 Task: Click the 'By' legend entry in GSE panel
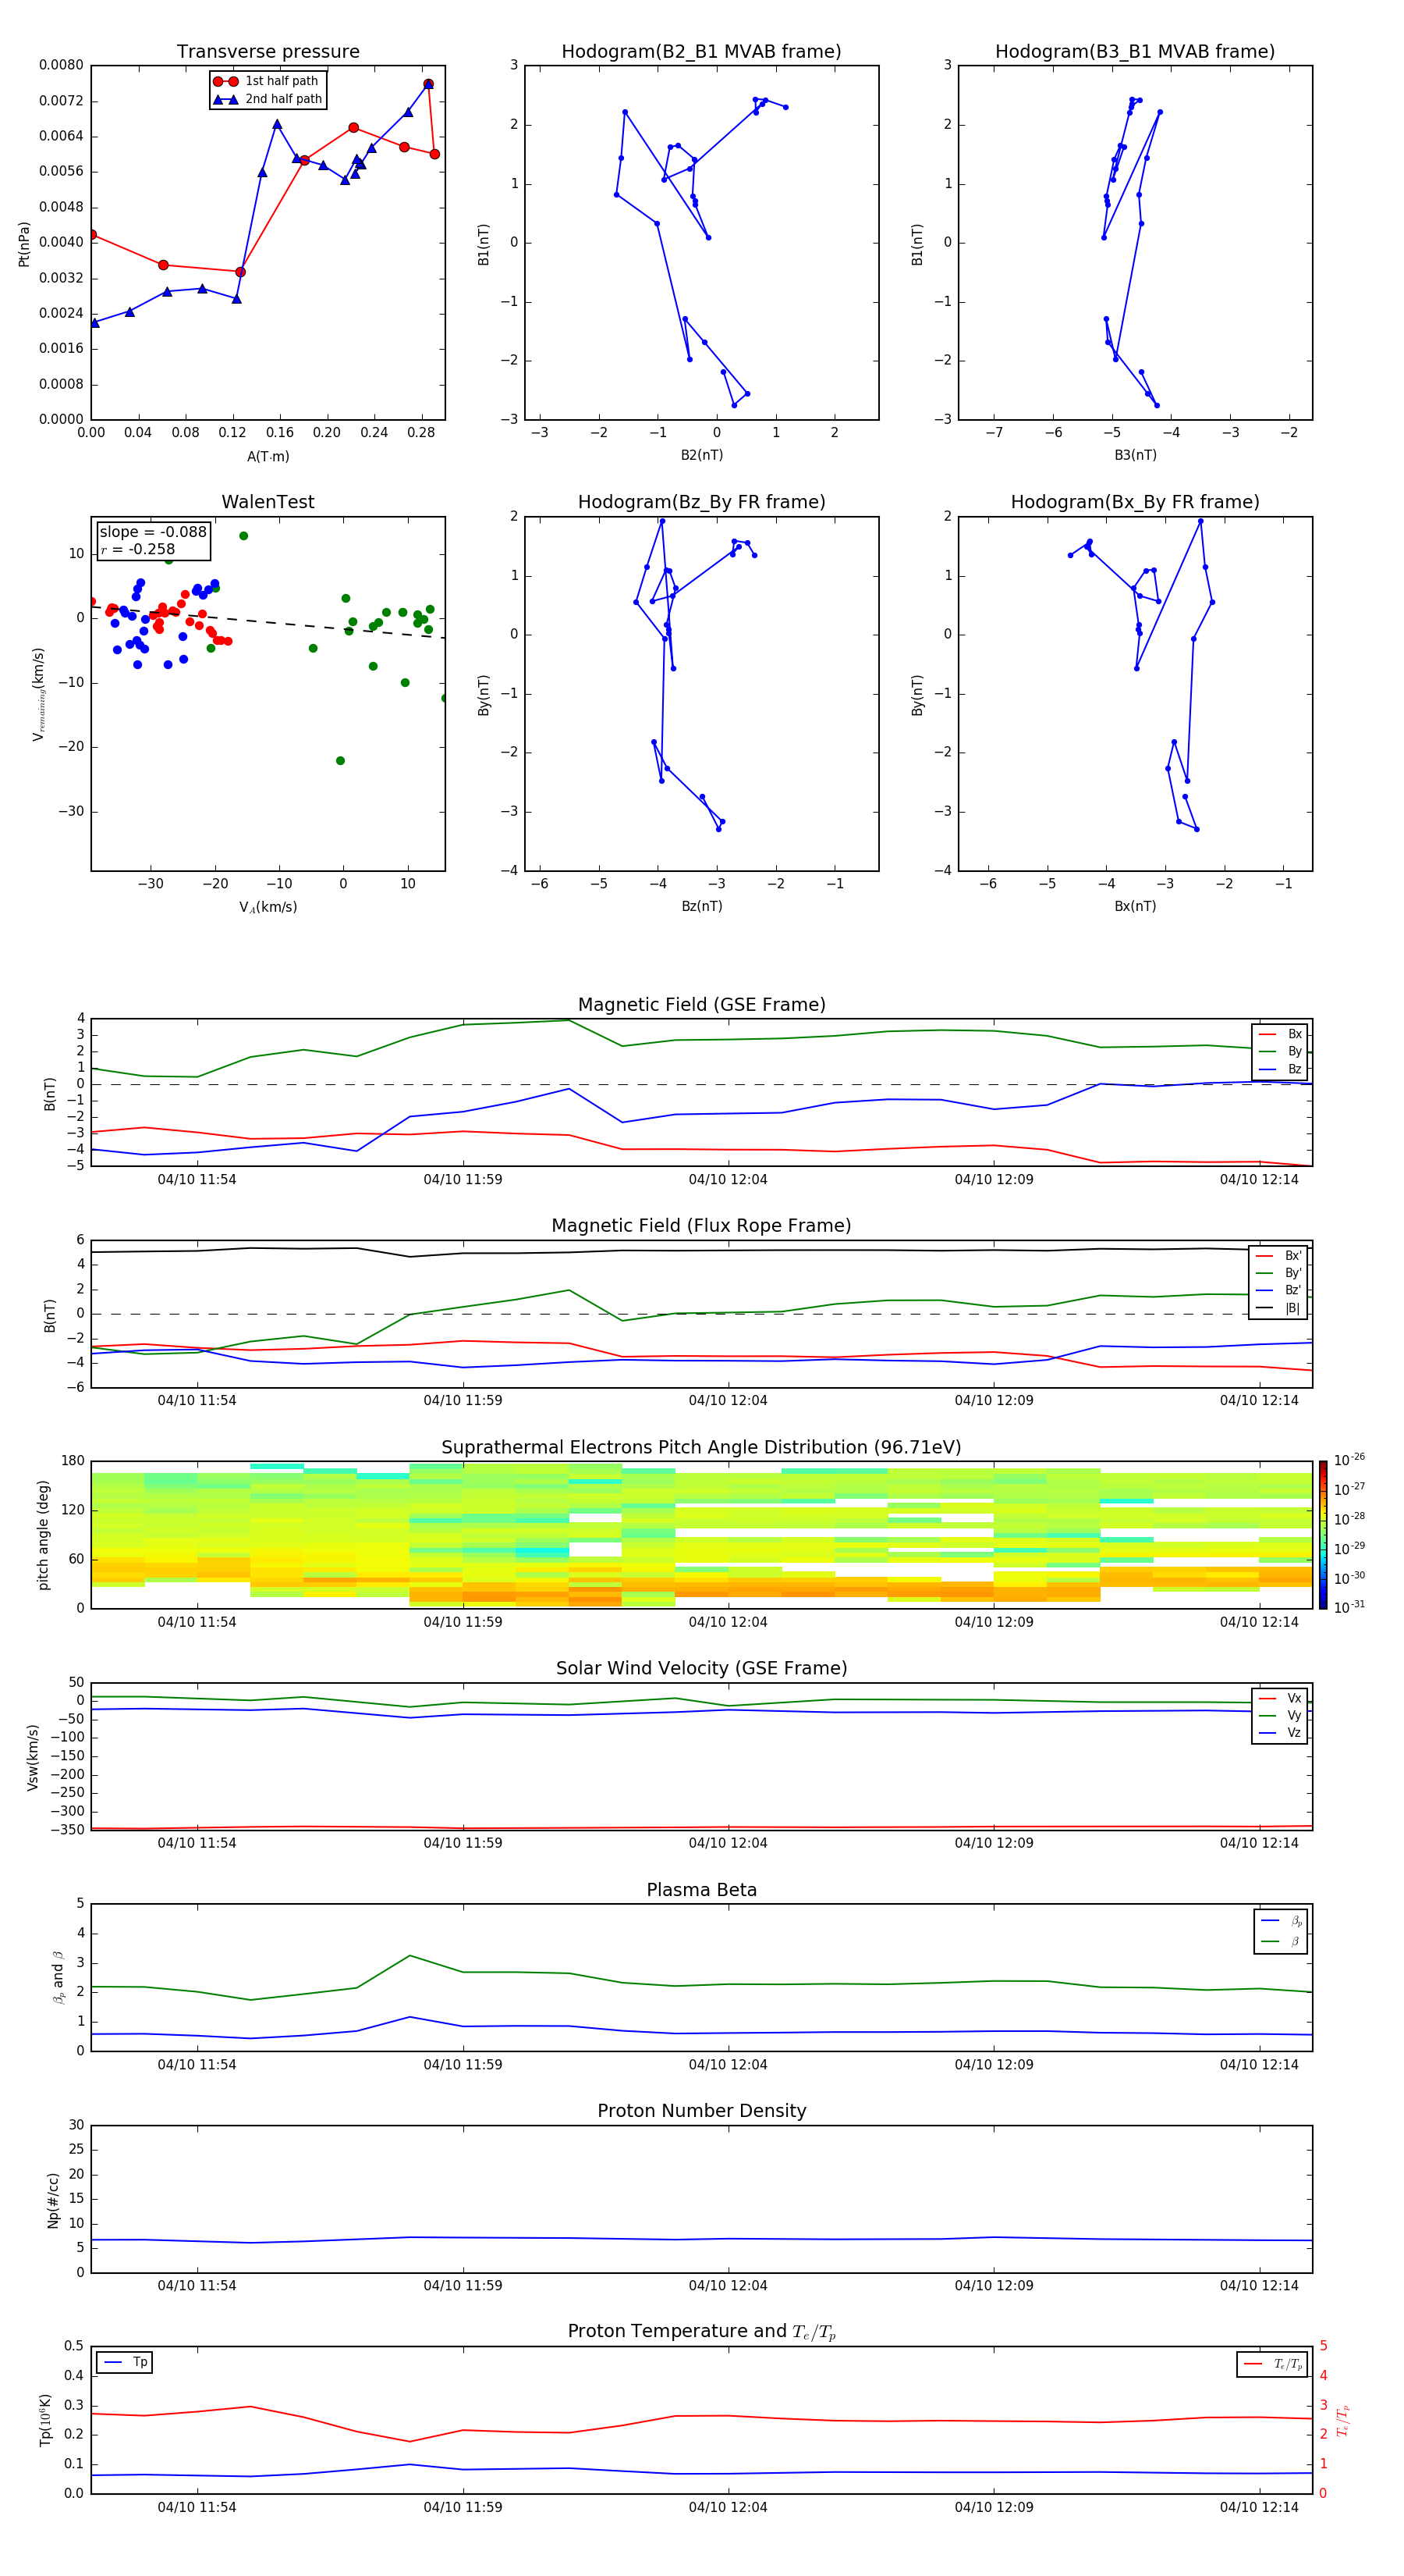click(1280, 1051)
